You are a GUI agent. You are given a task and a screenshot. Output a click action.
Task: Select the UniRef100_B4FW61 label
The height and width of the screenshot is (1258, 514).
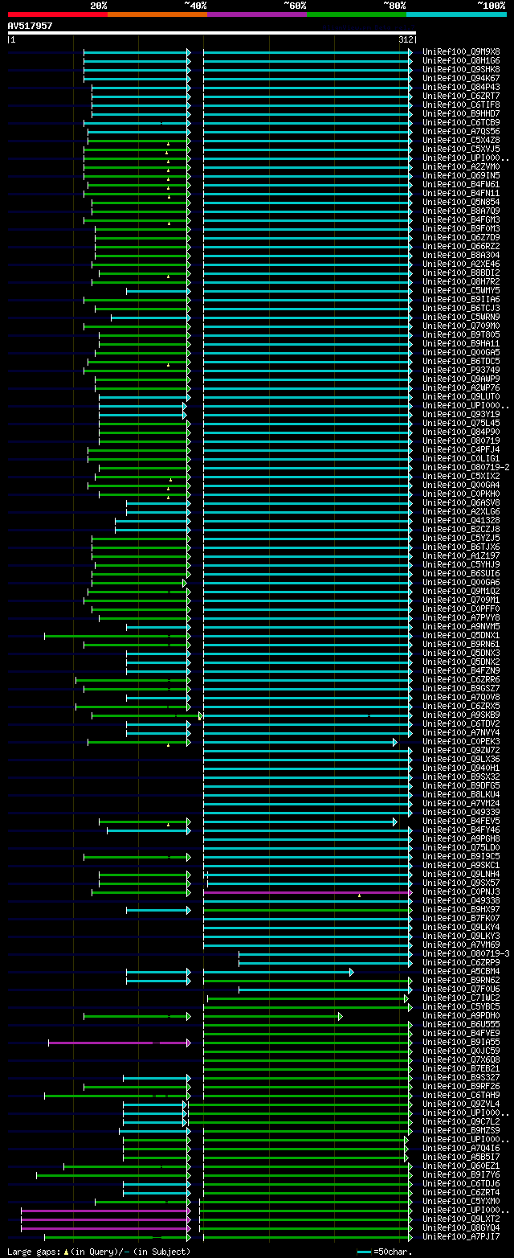coord(461,184)
